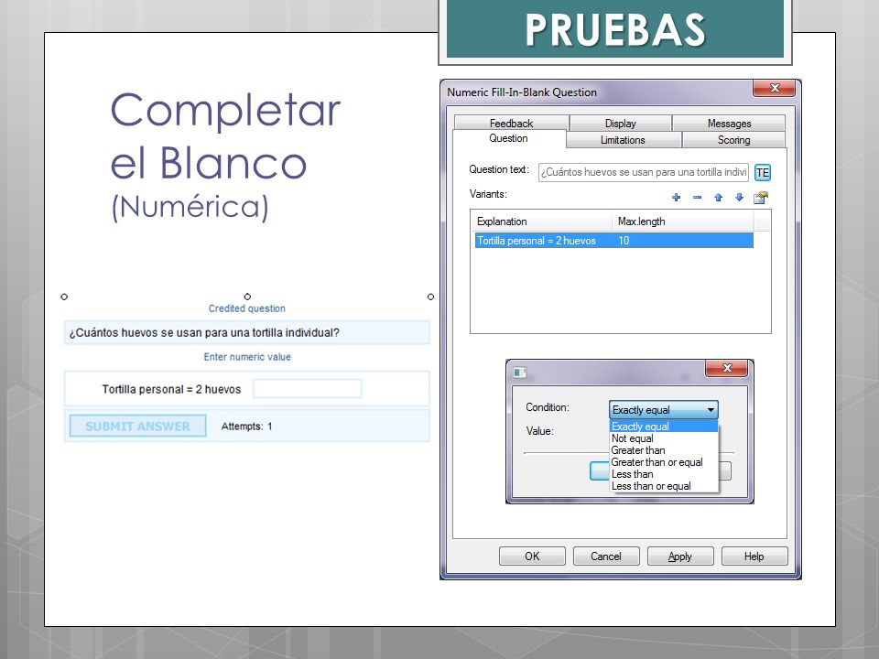The width and height of the screenshot is (879, 659).
Task: Choose 'Not equal' condition option
Action: [x=664, y=438]
